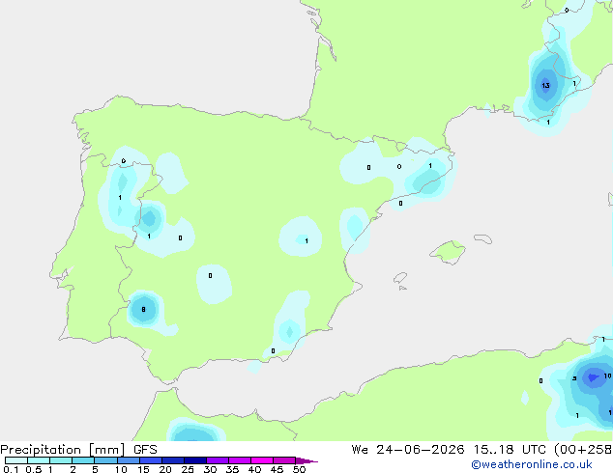Click the 20–25 mm legend color swatch
This screenshot has width=613, height=473.
(x=173, y=460)
